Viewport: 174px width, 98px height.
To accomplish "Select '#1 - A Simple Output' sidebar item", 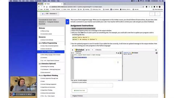I will tap(51, 52).
